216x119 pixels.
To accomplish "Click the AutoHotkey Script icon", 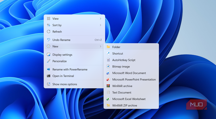I will [108, 60].
